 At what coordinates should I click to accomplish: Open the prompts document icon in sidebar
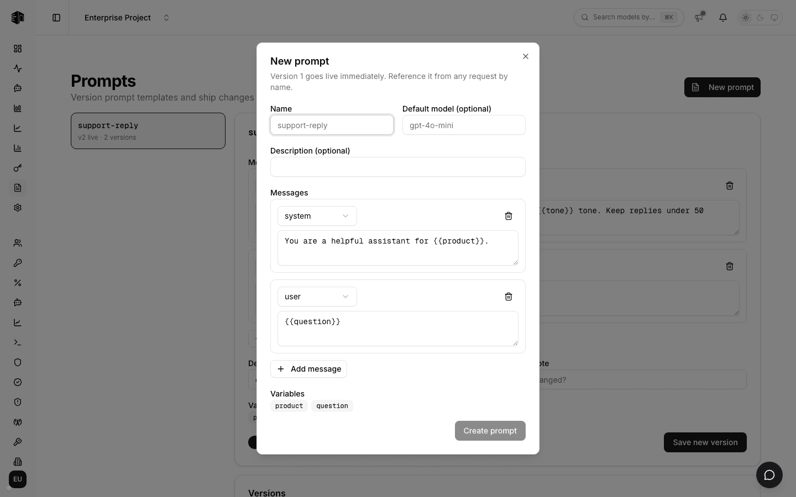18,188
